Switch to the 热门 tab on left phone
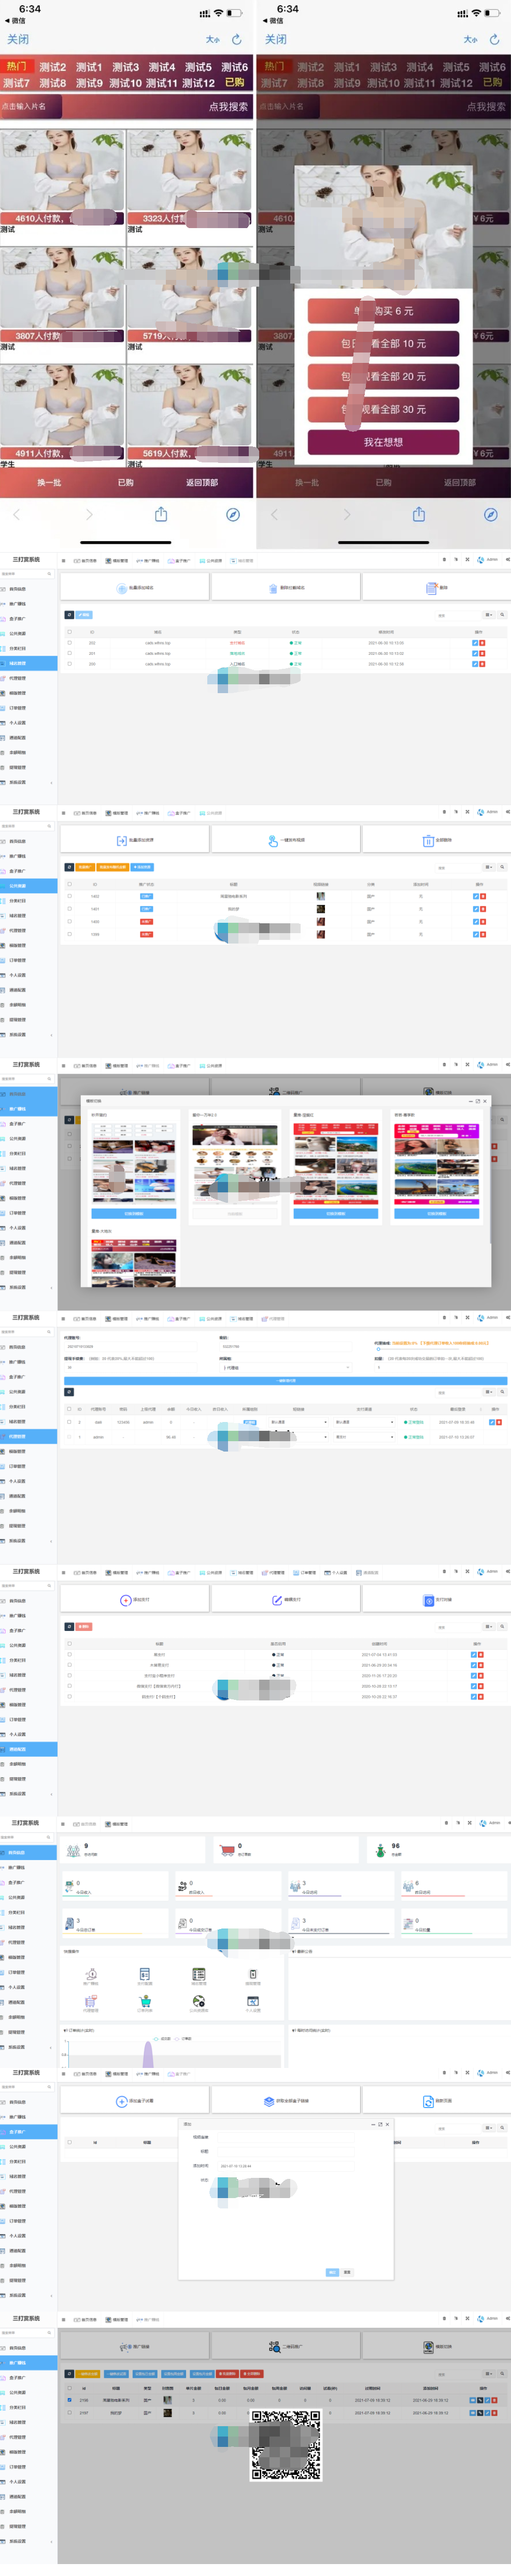Image resolution: width=511 pixels, height=2576 pixels. pyautogui.click(x=16, y=67)
